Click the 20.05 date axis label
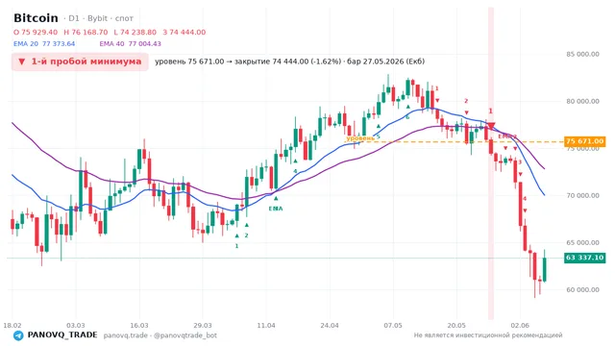This screenshot has height=346, width=615. (x=456, y=326)
